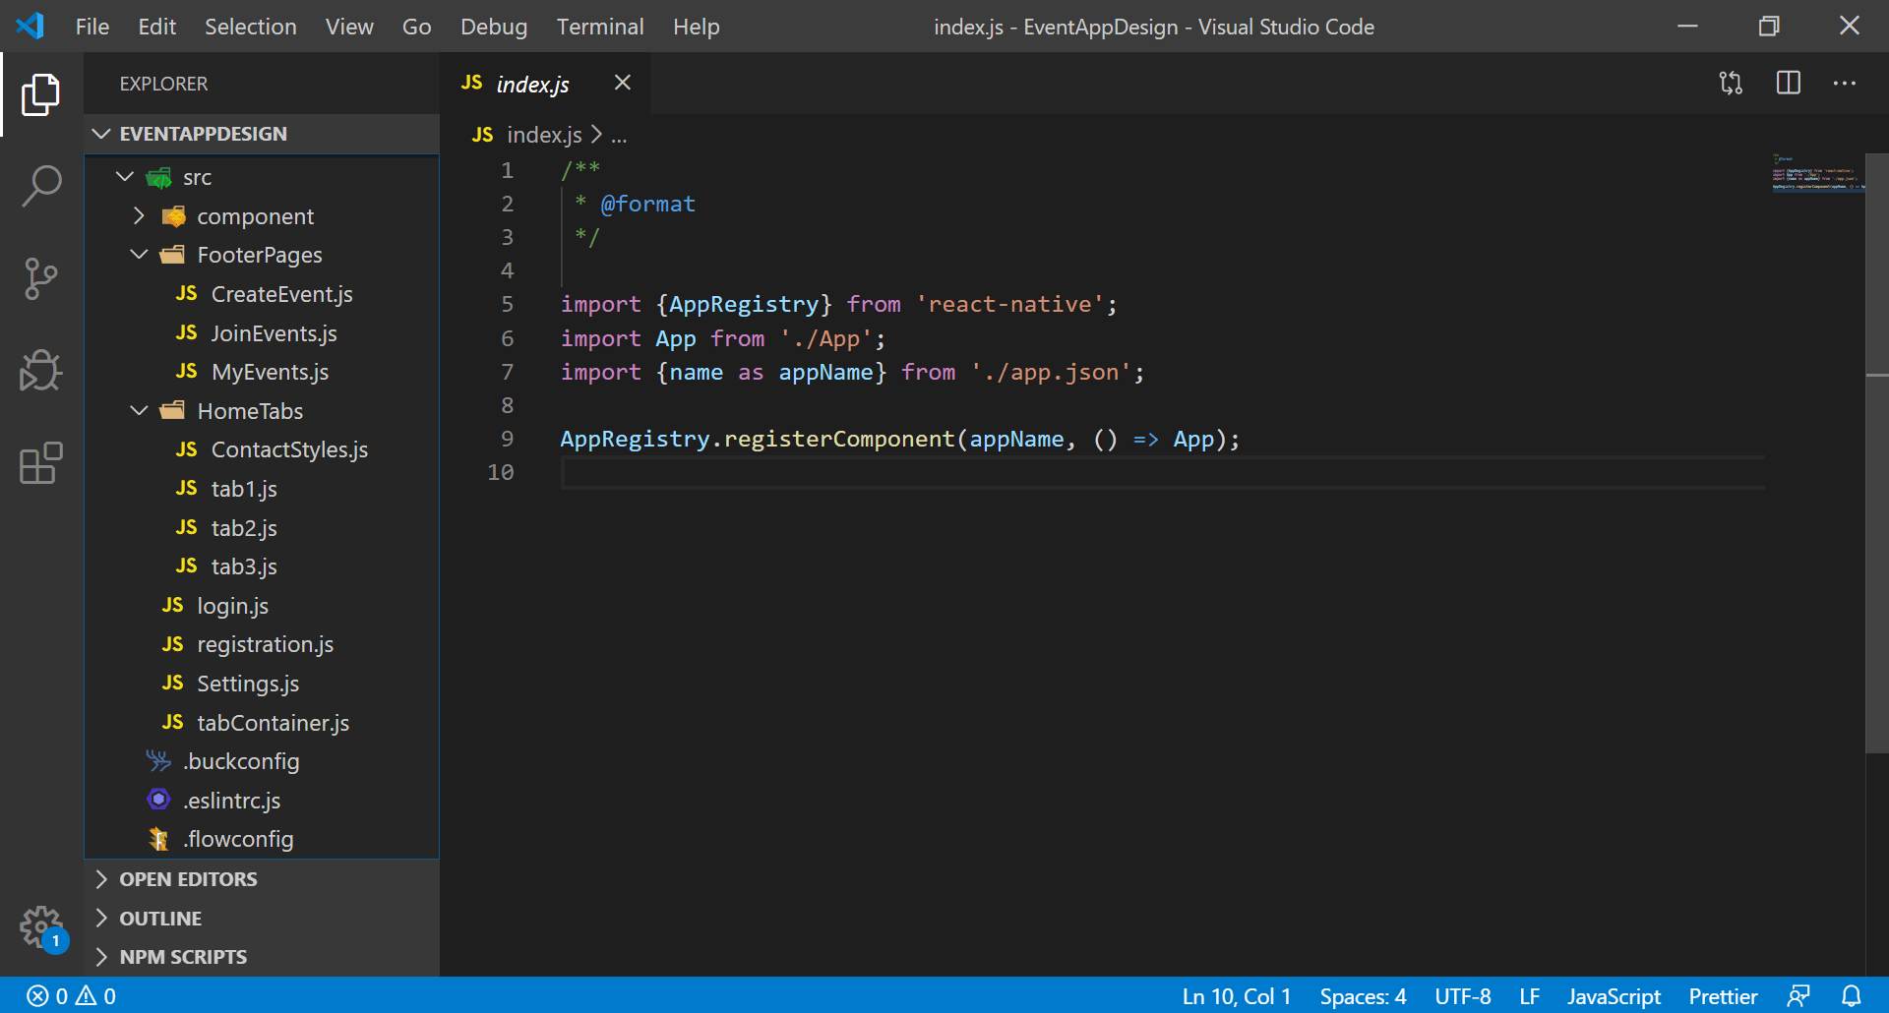
Task: Expand the OPEN EDITORS section
Action: tap(262, 879)
